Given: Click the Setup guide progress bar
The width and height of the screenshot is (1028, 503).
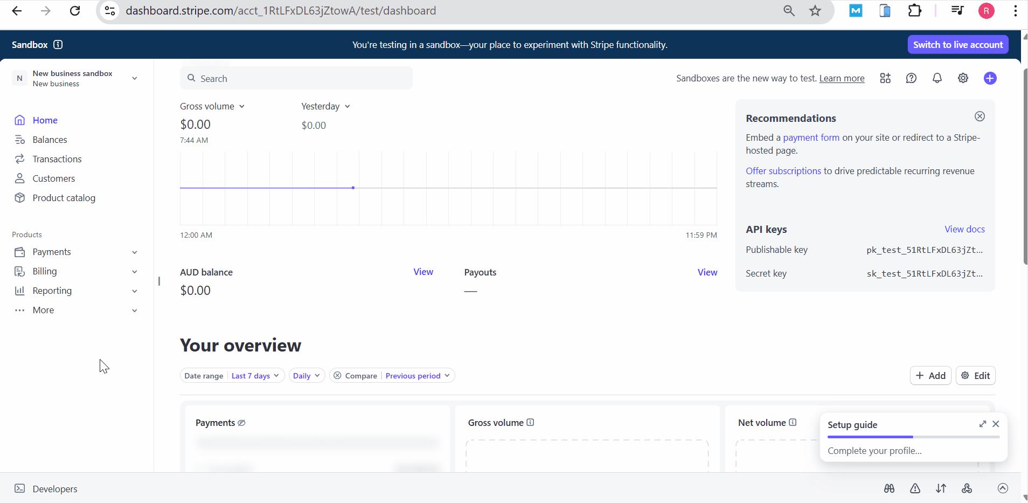Looking at the screenshot, I should pos(913,437).
